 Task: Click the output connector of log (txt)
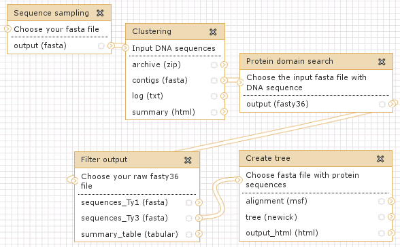[x=224, y=96]
